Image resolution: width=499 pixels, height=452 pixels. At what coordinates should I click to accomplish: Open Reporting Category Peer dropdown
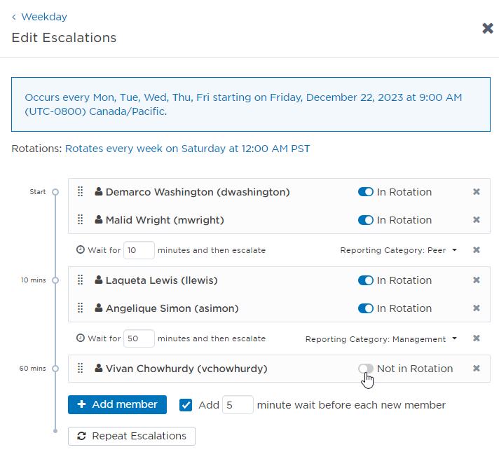coord(398,250)
